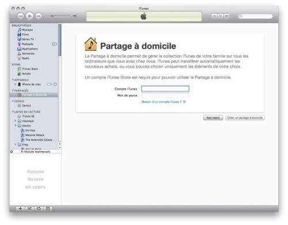Expand the iPhone de mos device

pos(15,84)
